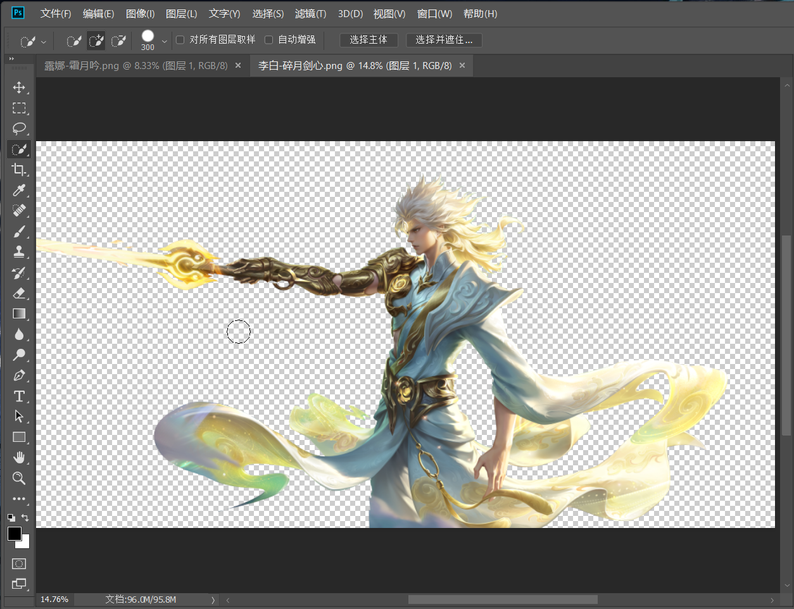
Task: Swap foreground and background colors
Action: 25,518
